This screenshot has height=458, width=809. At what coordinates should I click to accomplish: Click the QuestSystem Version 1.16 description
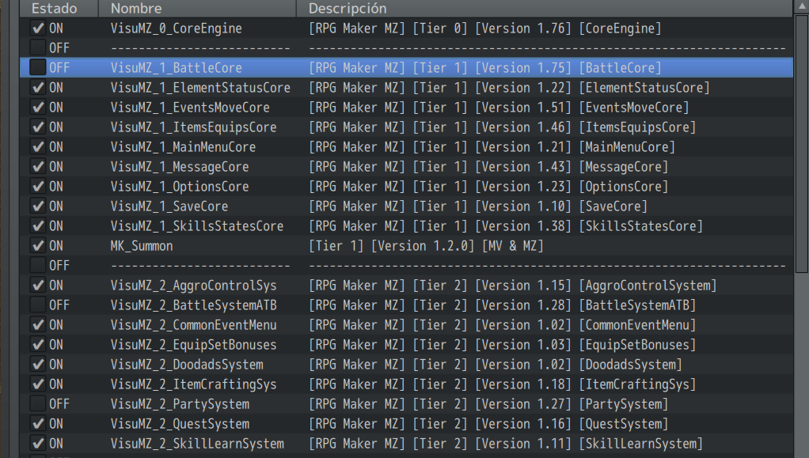click(488, 424)
